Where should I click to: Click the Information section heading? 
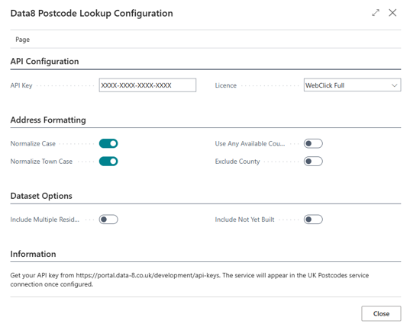[x=33, y=254]
